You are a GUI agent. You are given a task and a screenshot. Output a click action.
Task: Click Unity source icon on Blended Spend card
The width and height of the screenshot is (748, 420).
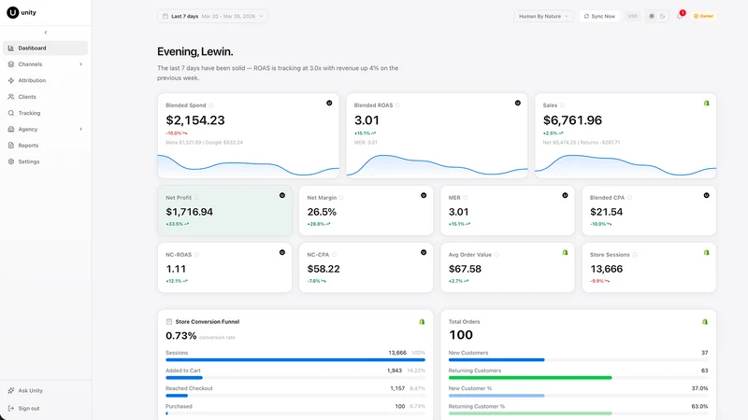click(x=329, y=103)
